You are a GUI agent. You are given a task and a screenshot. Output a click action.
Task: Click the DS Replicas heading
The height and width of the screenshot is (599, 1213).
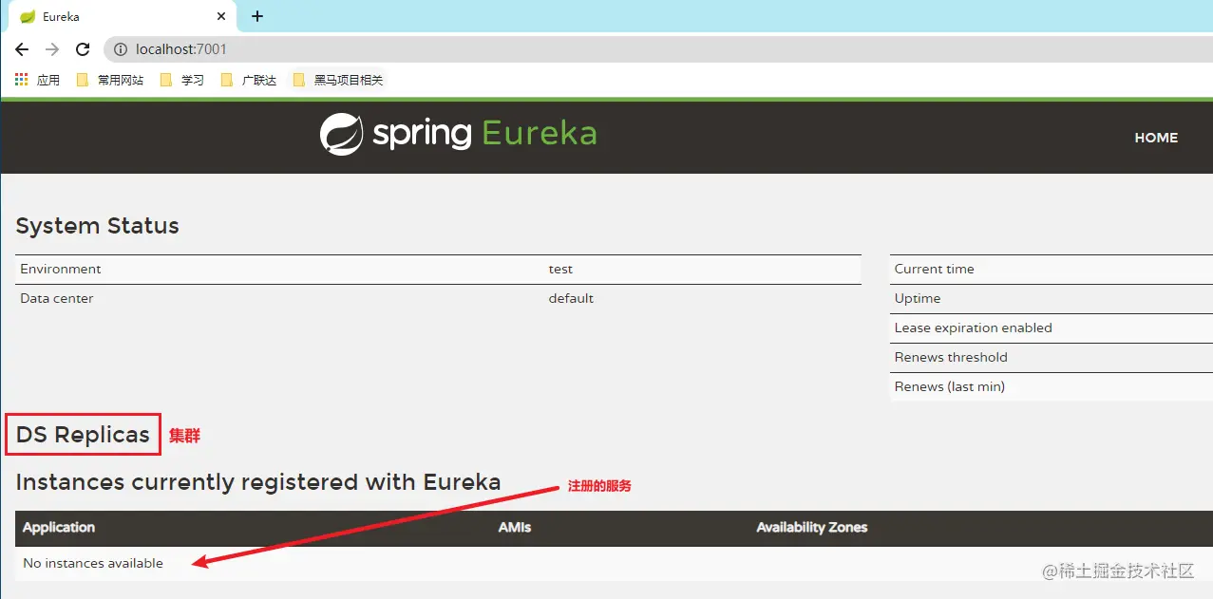(84, 435)
